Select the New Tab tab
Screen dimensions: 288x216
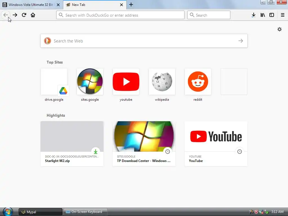coord(95,5)
